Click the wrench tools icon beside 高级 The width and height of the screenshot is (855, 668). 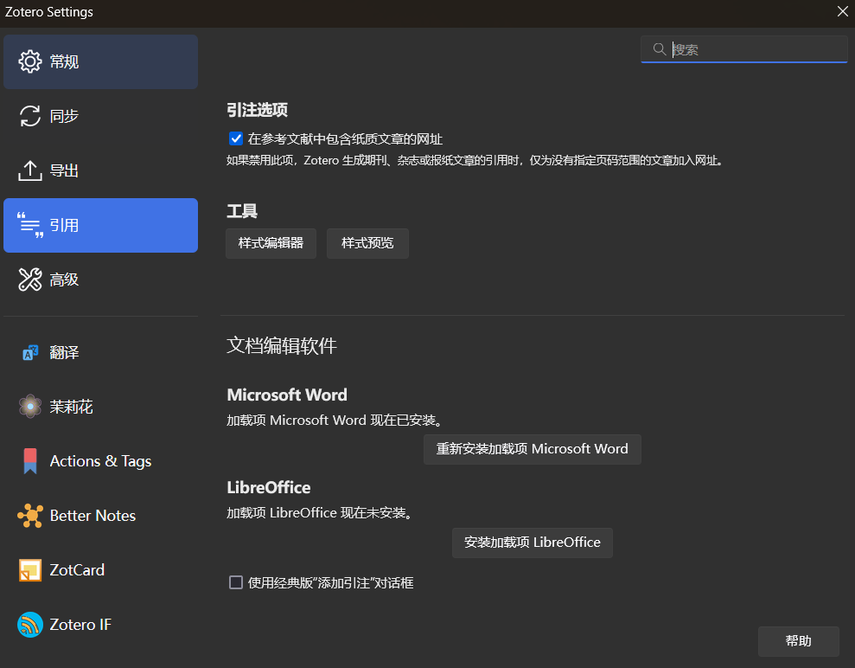coord(30,279)
